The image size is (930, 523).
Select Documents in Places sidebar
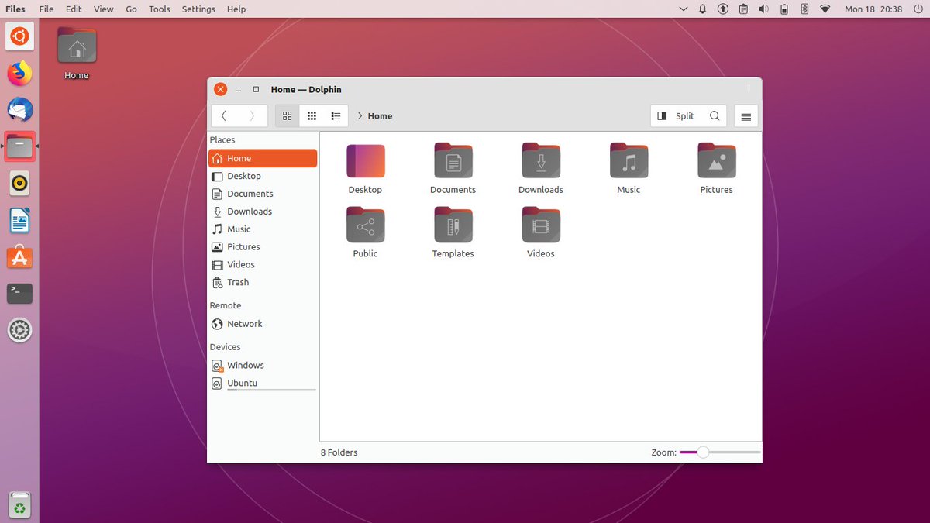click(x=263, y=194)
